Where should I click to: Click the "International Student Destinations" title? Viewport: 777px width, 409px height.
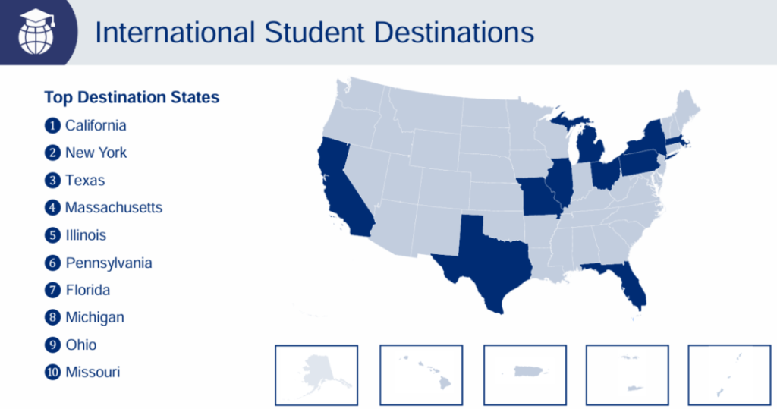314,33
